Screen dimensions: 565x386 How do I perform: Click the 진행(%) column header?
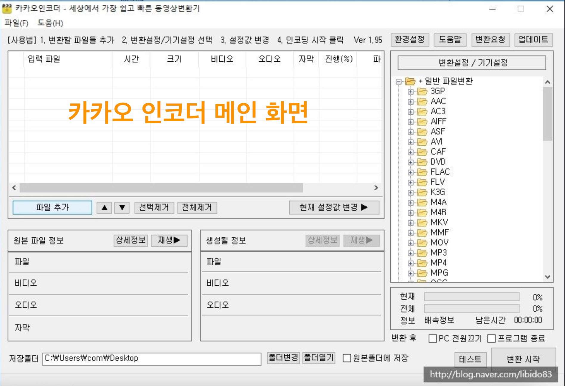(x=339, y=59)
